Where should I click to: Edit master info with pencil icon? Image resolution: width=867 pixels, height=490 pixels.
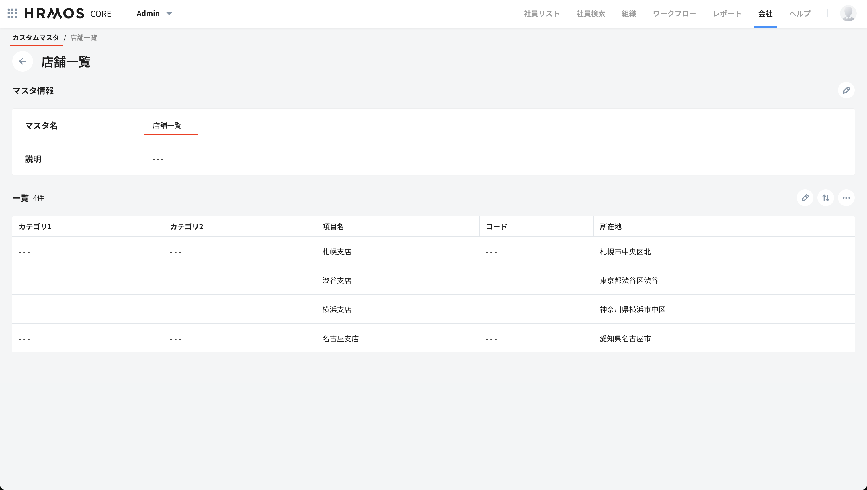[x=846, y=90]
